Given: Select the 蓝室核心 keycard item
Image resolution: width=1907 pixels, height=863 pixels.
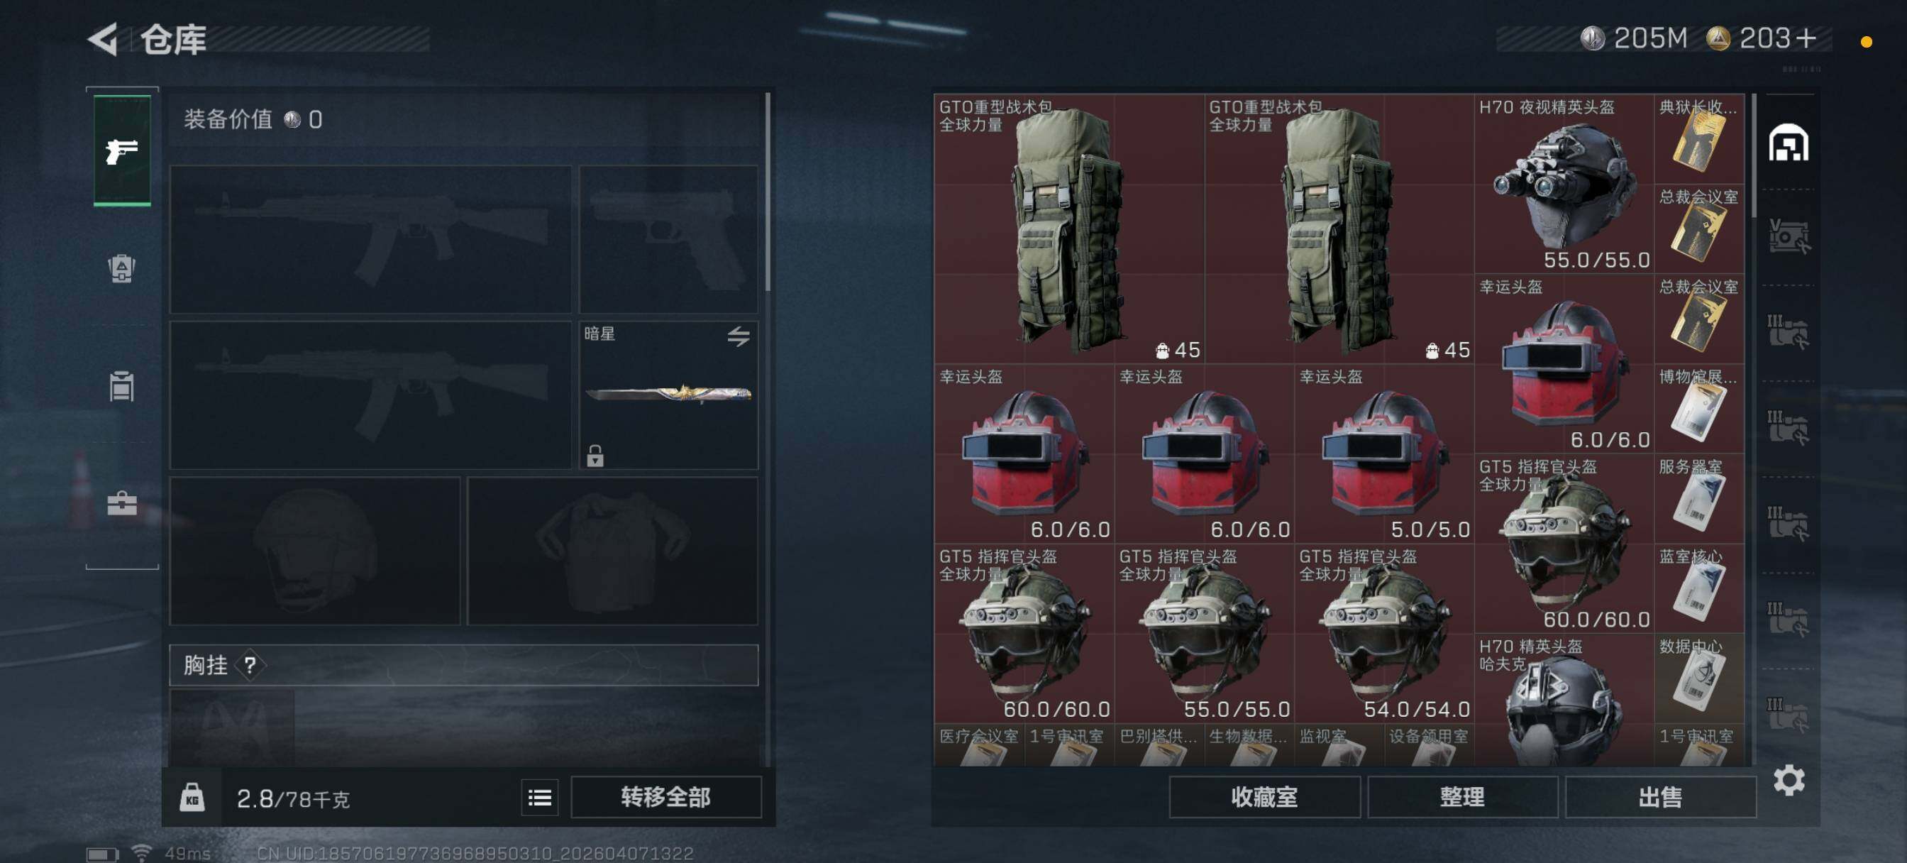Looking at the screenshot, I should point(1699,588).
